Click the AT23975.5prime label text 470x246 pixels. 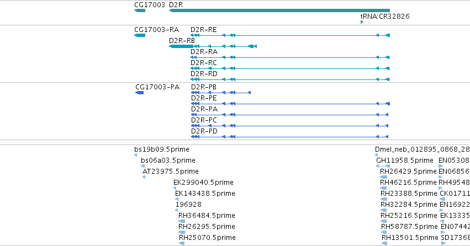171,172
